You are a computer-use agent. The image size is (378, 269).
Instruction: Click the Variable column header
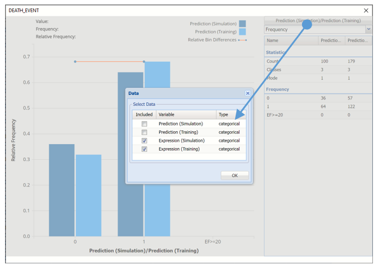[186, 114]
